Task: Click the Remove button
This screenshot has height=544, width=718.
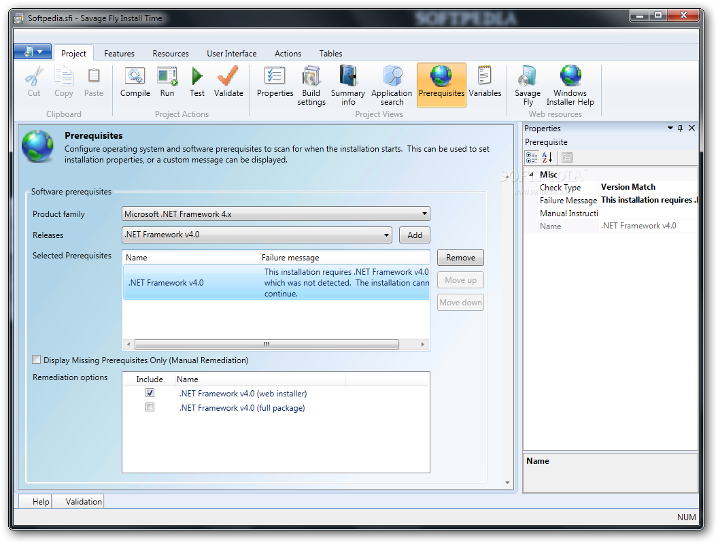Action: click(461, 257)
